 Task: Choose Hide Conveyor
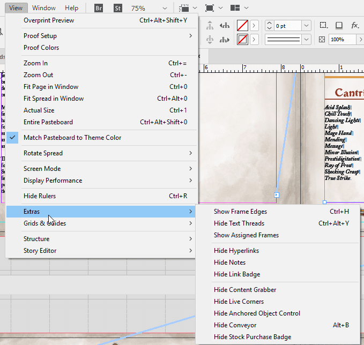click(278, 325)
